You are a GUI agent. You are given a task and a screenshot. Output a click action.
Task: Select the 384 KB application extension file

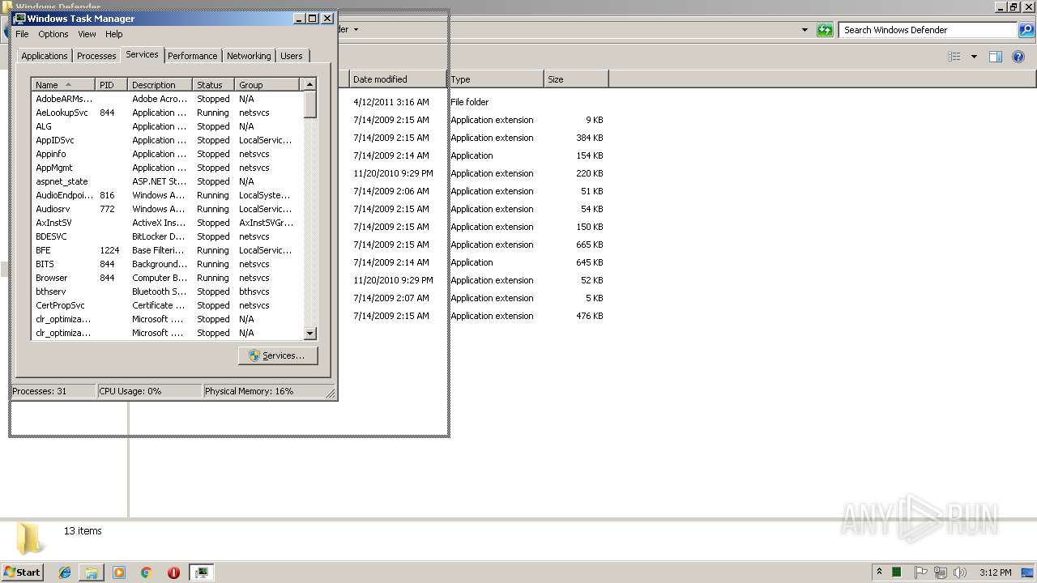coord(478,138)
